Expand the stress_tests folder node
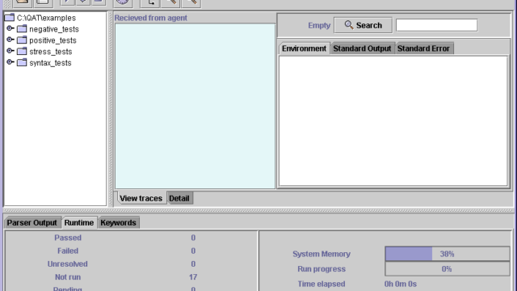Image resolution: width=517 pixels, height=291 pixels. pyautogui.click(x=11, y=51)
